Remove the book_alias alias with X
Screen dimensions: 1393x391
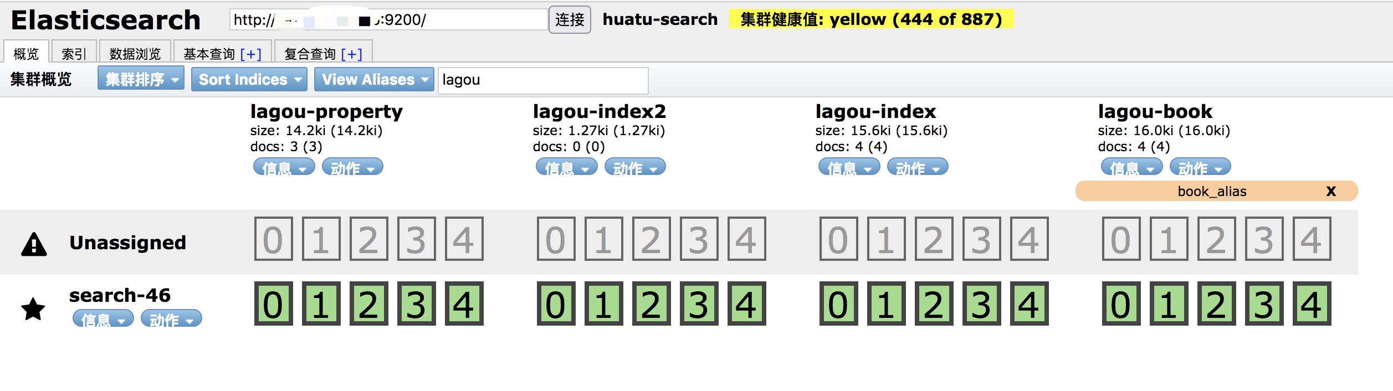click(1331, 191)
